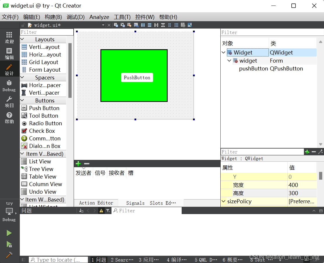This screenshot has width=324, height=263.
Task: Activate the Lay Out Vertically toolbar icon
Action: click(149, 25)
